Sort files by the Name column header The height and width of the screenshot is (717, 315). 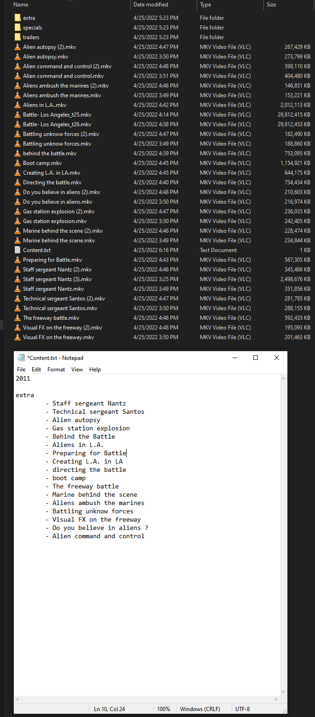click(x=21, y=5)
